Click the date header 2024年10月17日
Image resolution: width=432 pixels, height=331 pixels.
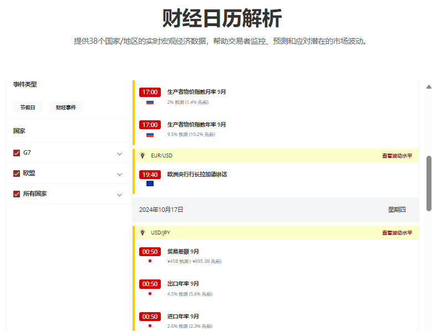(x=161, y=210)
